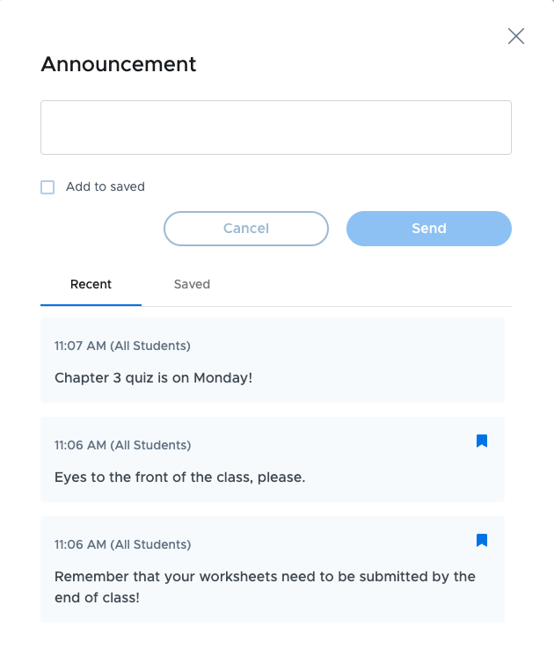Screen dimensions: 554x649
Task: Select the first recent announcement card background
Action: (273, 360)
